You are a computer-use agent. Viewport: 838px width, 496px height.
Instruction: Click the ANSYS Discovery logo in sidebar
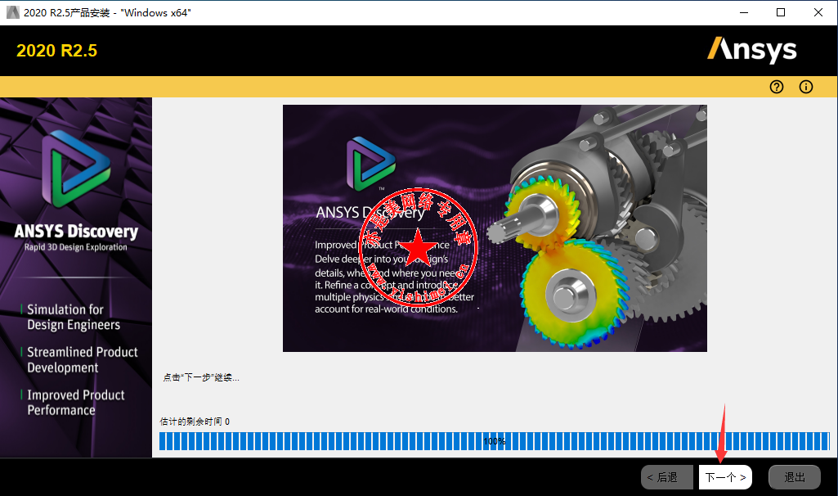76,169
